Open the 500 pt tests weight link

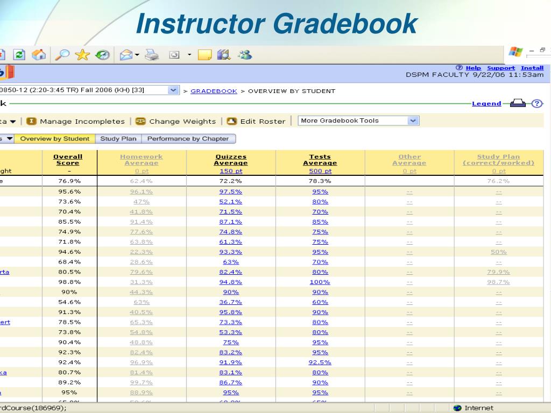pos(320,171)
